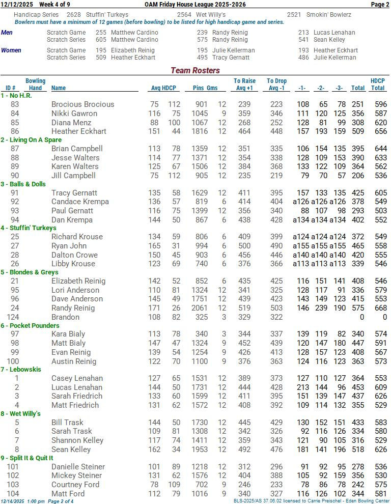Click bowler name 'Courtney Ford'

[75, 484]
